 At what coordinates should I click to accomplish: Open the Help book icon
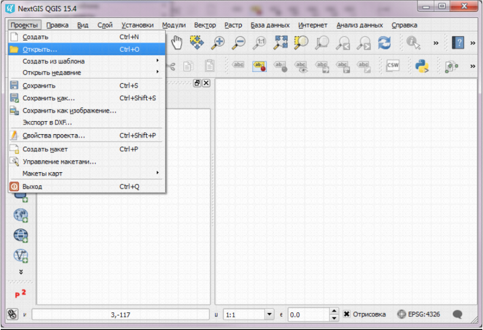457,43
